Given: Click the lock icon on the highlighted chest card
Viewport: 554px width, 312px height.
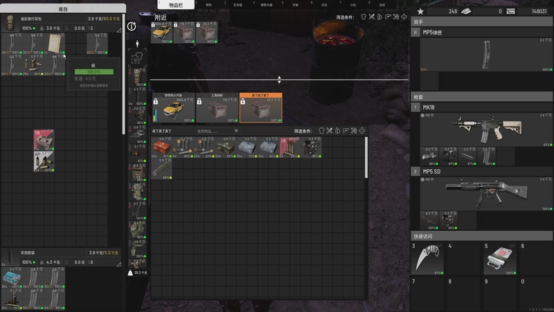Looking at the screenshot, I should pos(243,101).
